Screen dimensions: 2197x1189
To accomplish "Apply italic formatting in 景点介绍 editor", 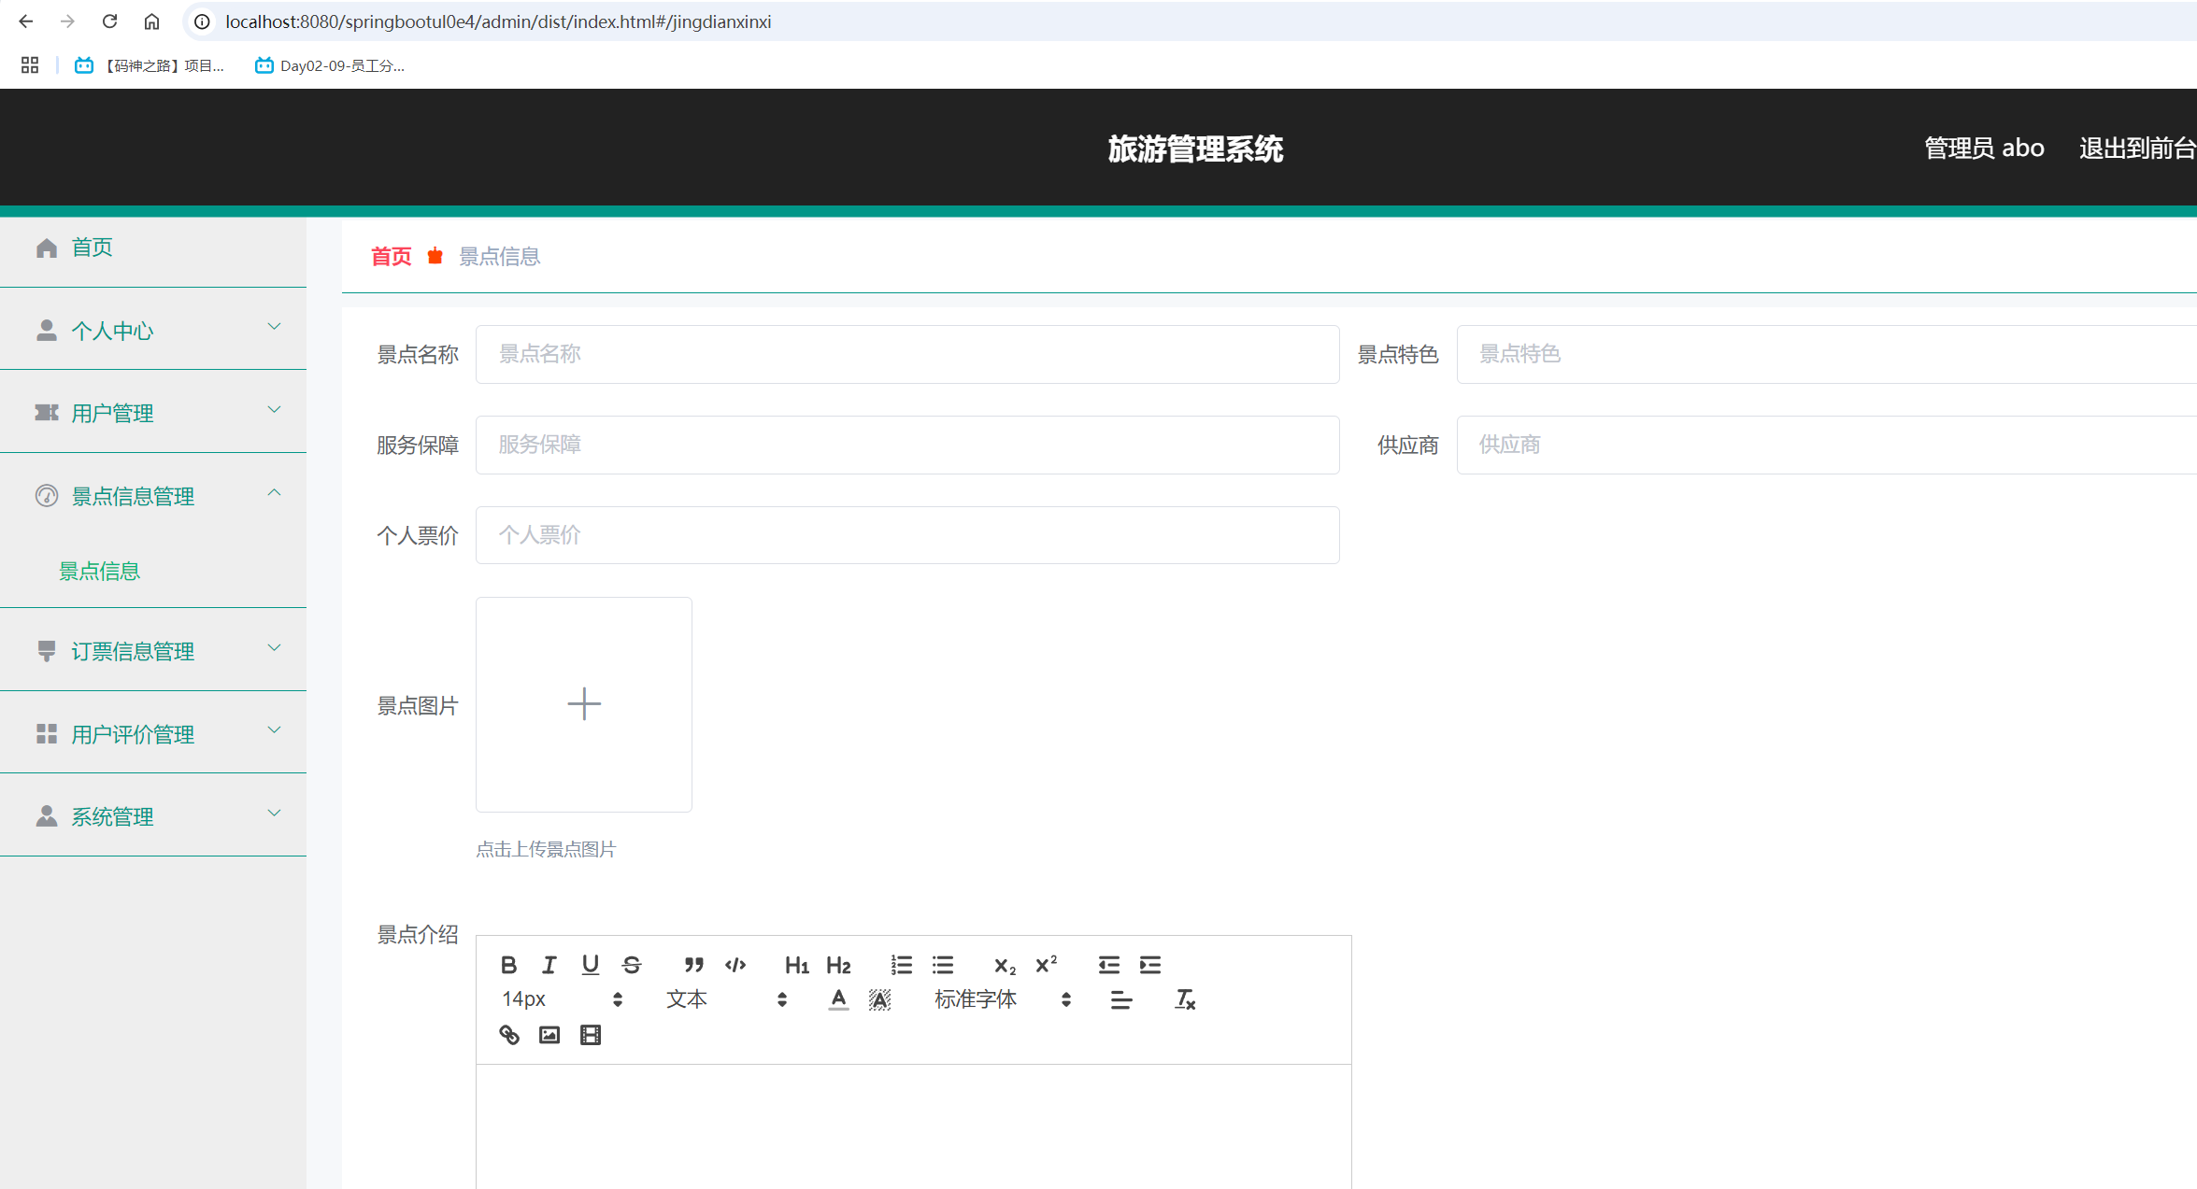I will click(x=549, y=964).
